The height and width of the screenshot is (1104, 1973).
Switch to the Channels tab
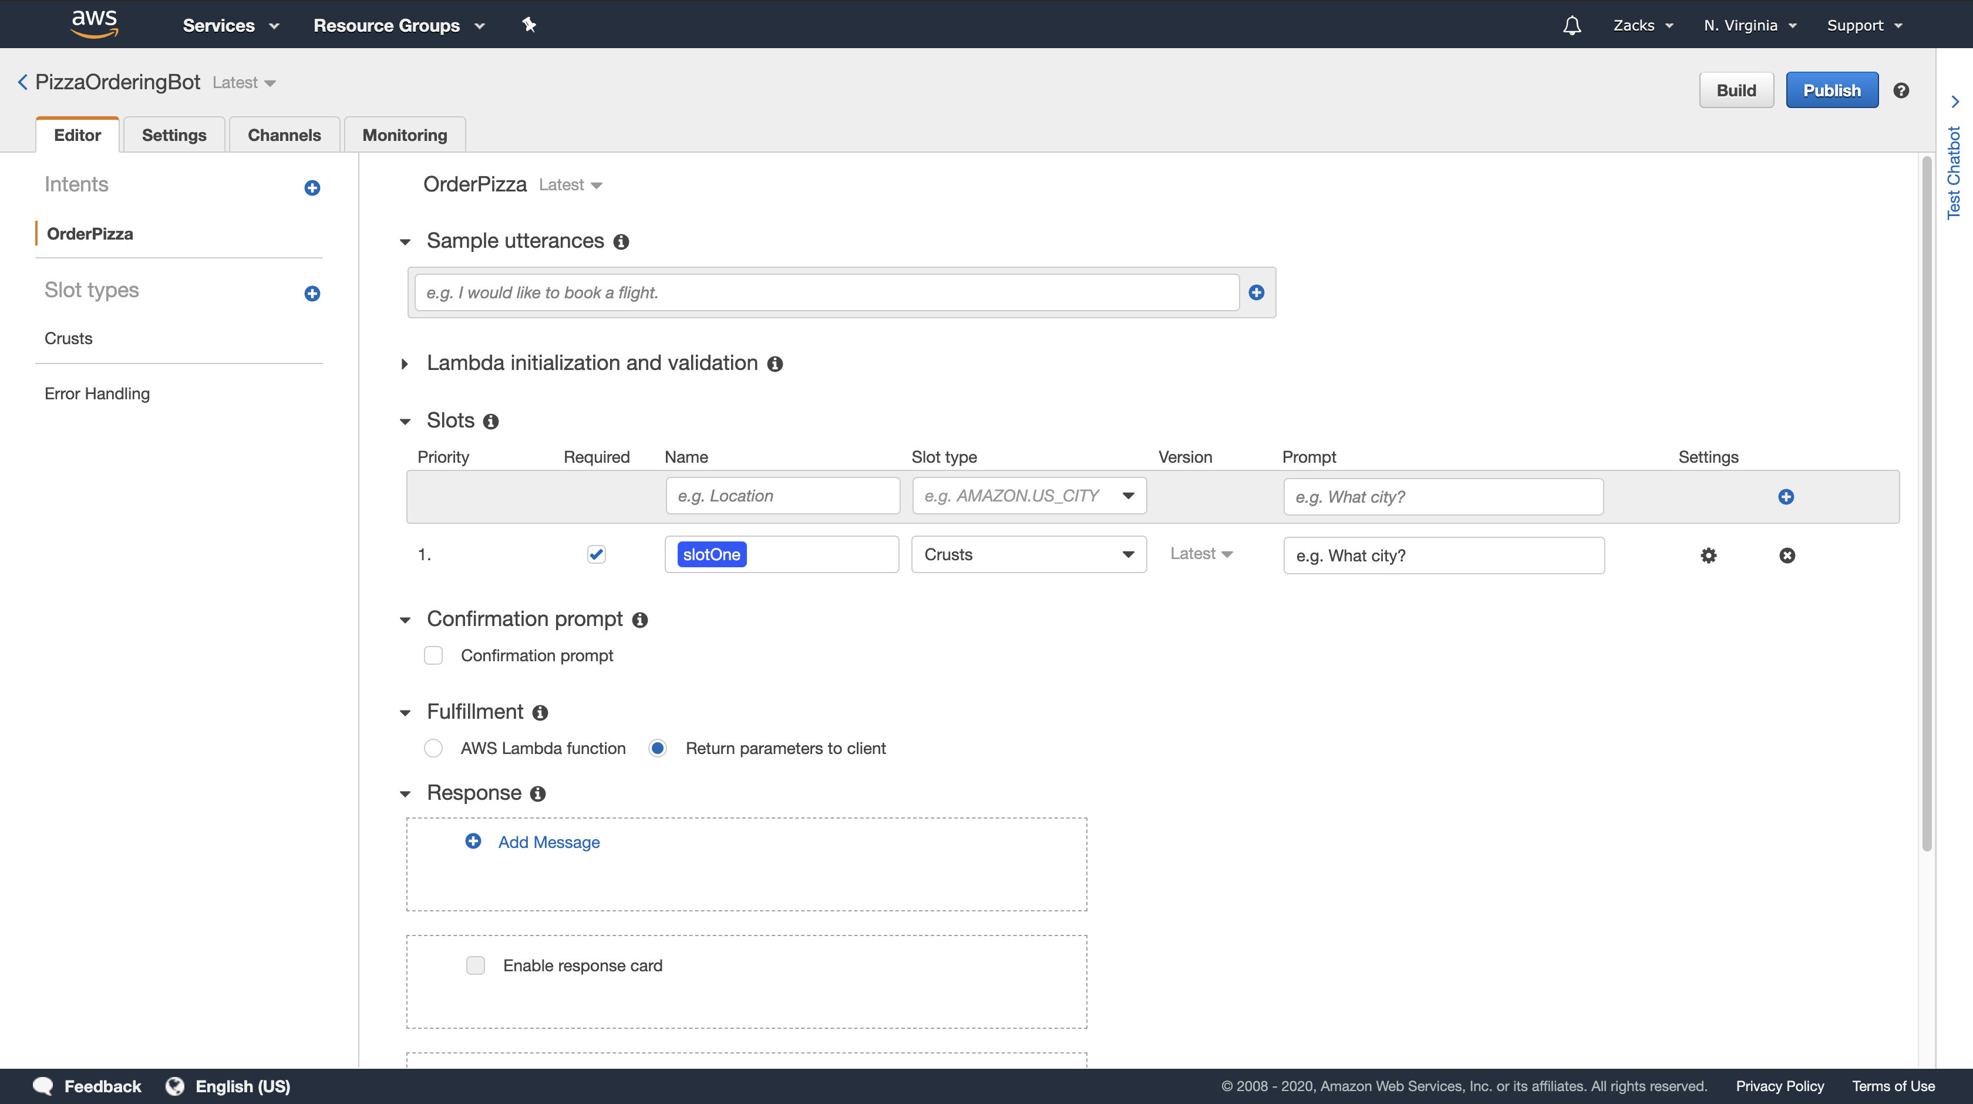point(284,135)
